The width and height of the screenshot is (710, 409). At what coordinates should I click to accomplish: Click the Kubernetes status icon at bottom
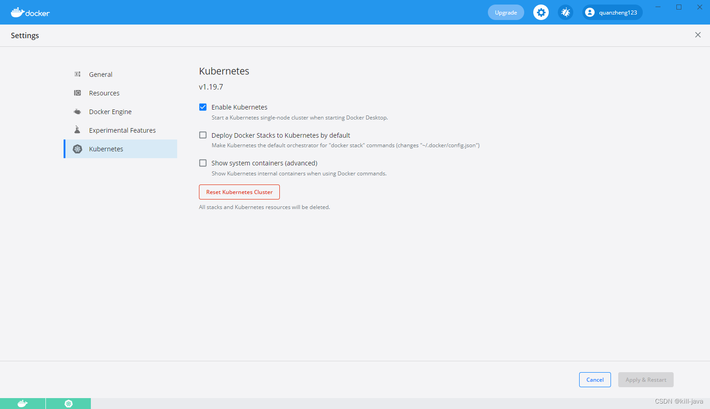coord(69,404)
